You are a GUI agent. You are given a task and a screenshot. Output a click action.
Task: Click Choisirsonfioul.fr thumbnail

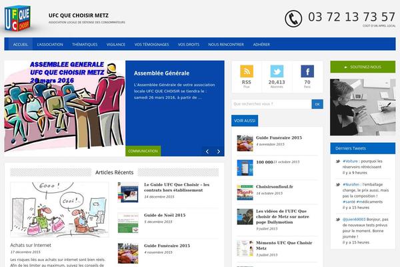pos(245,192)
